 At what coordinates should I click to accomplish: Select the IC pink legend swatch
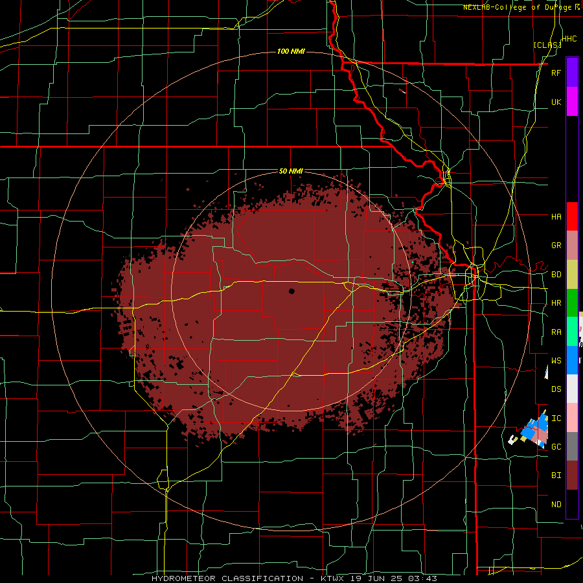pyautogui.click(x=572, y=418)
